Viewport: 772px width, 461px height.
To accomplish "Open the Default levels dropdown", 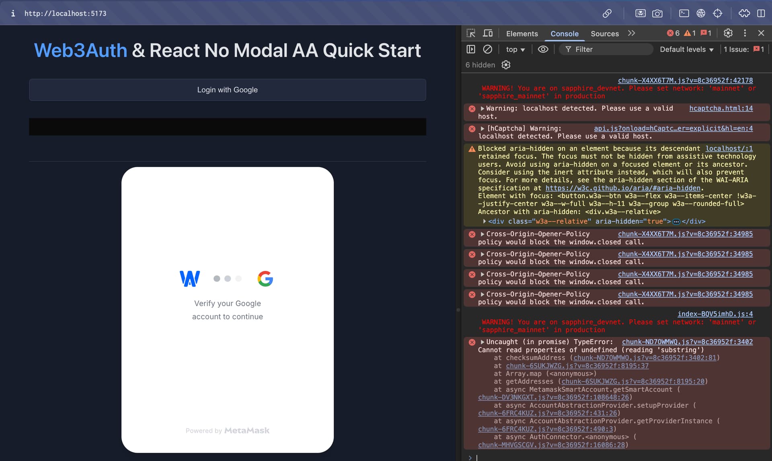I will point(687,49).
